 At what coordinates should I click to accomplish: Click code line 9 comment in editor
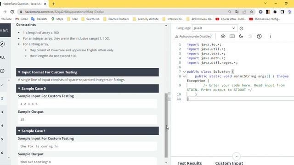click(x=236, y=88)
